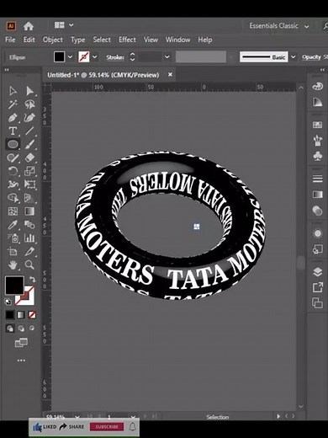Select the Eyedropper tool
Viewport: 328px width, 438px height.
coord(13,225)
